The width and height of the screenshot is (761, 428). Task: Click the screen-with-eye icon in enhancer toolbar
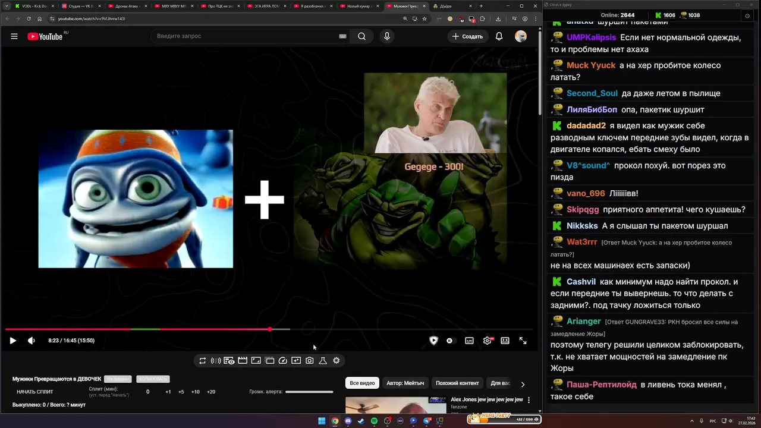point(229,360)
